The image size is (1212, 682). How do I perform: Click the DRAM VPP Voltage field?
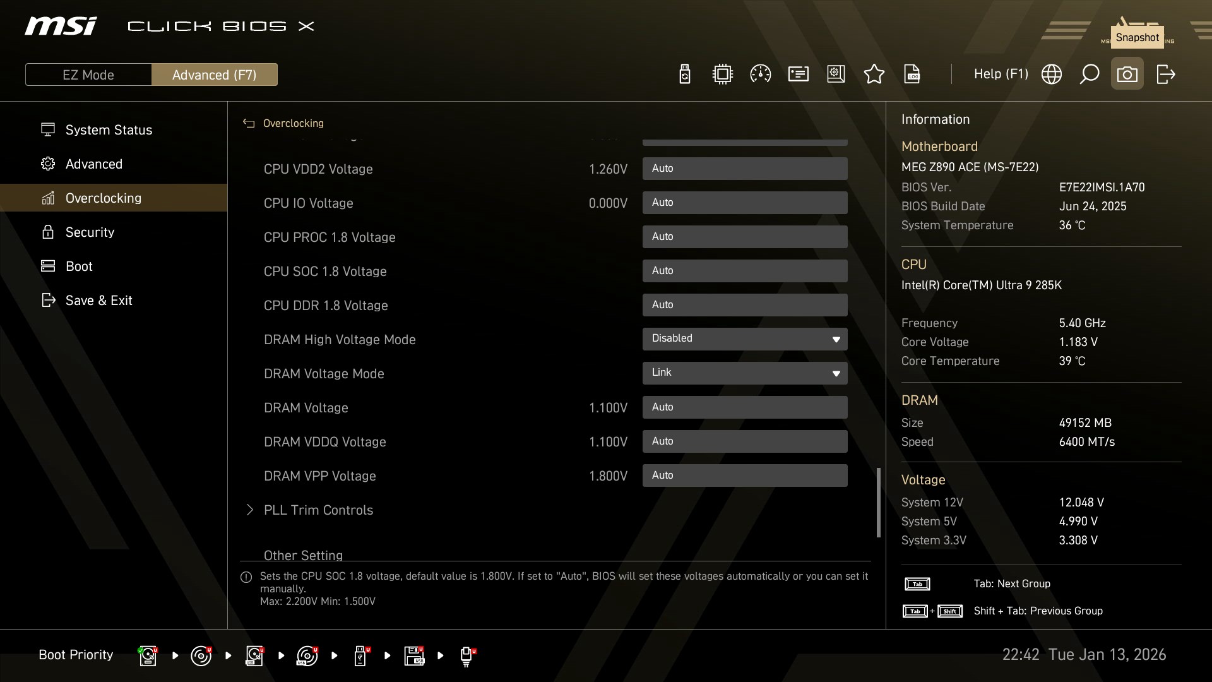744,476
